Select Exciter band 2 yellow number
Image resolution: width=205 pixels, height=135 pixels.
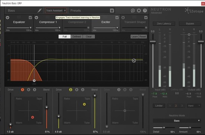(70, 90)
